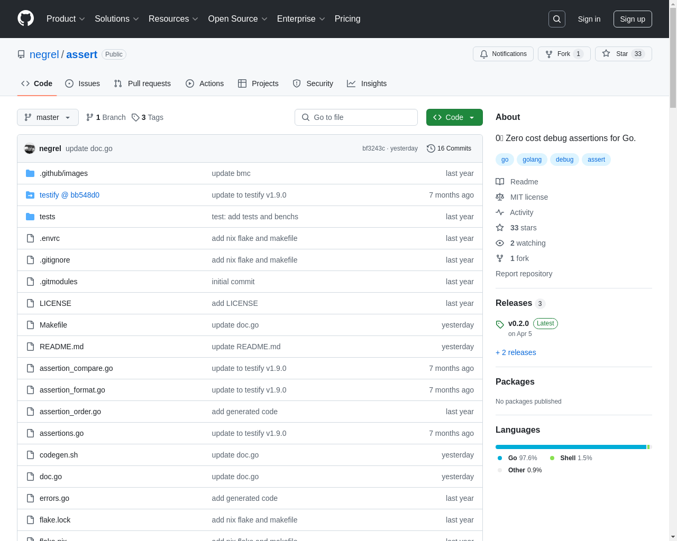Viewport: 677px width, 541px height.
Task: Select the folder icon beside .github/images
Action: tap(30, 173)
